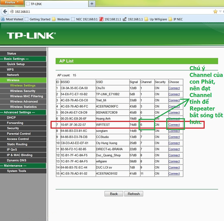Click the Back button
224x221 pixels.
pos(114,194)
